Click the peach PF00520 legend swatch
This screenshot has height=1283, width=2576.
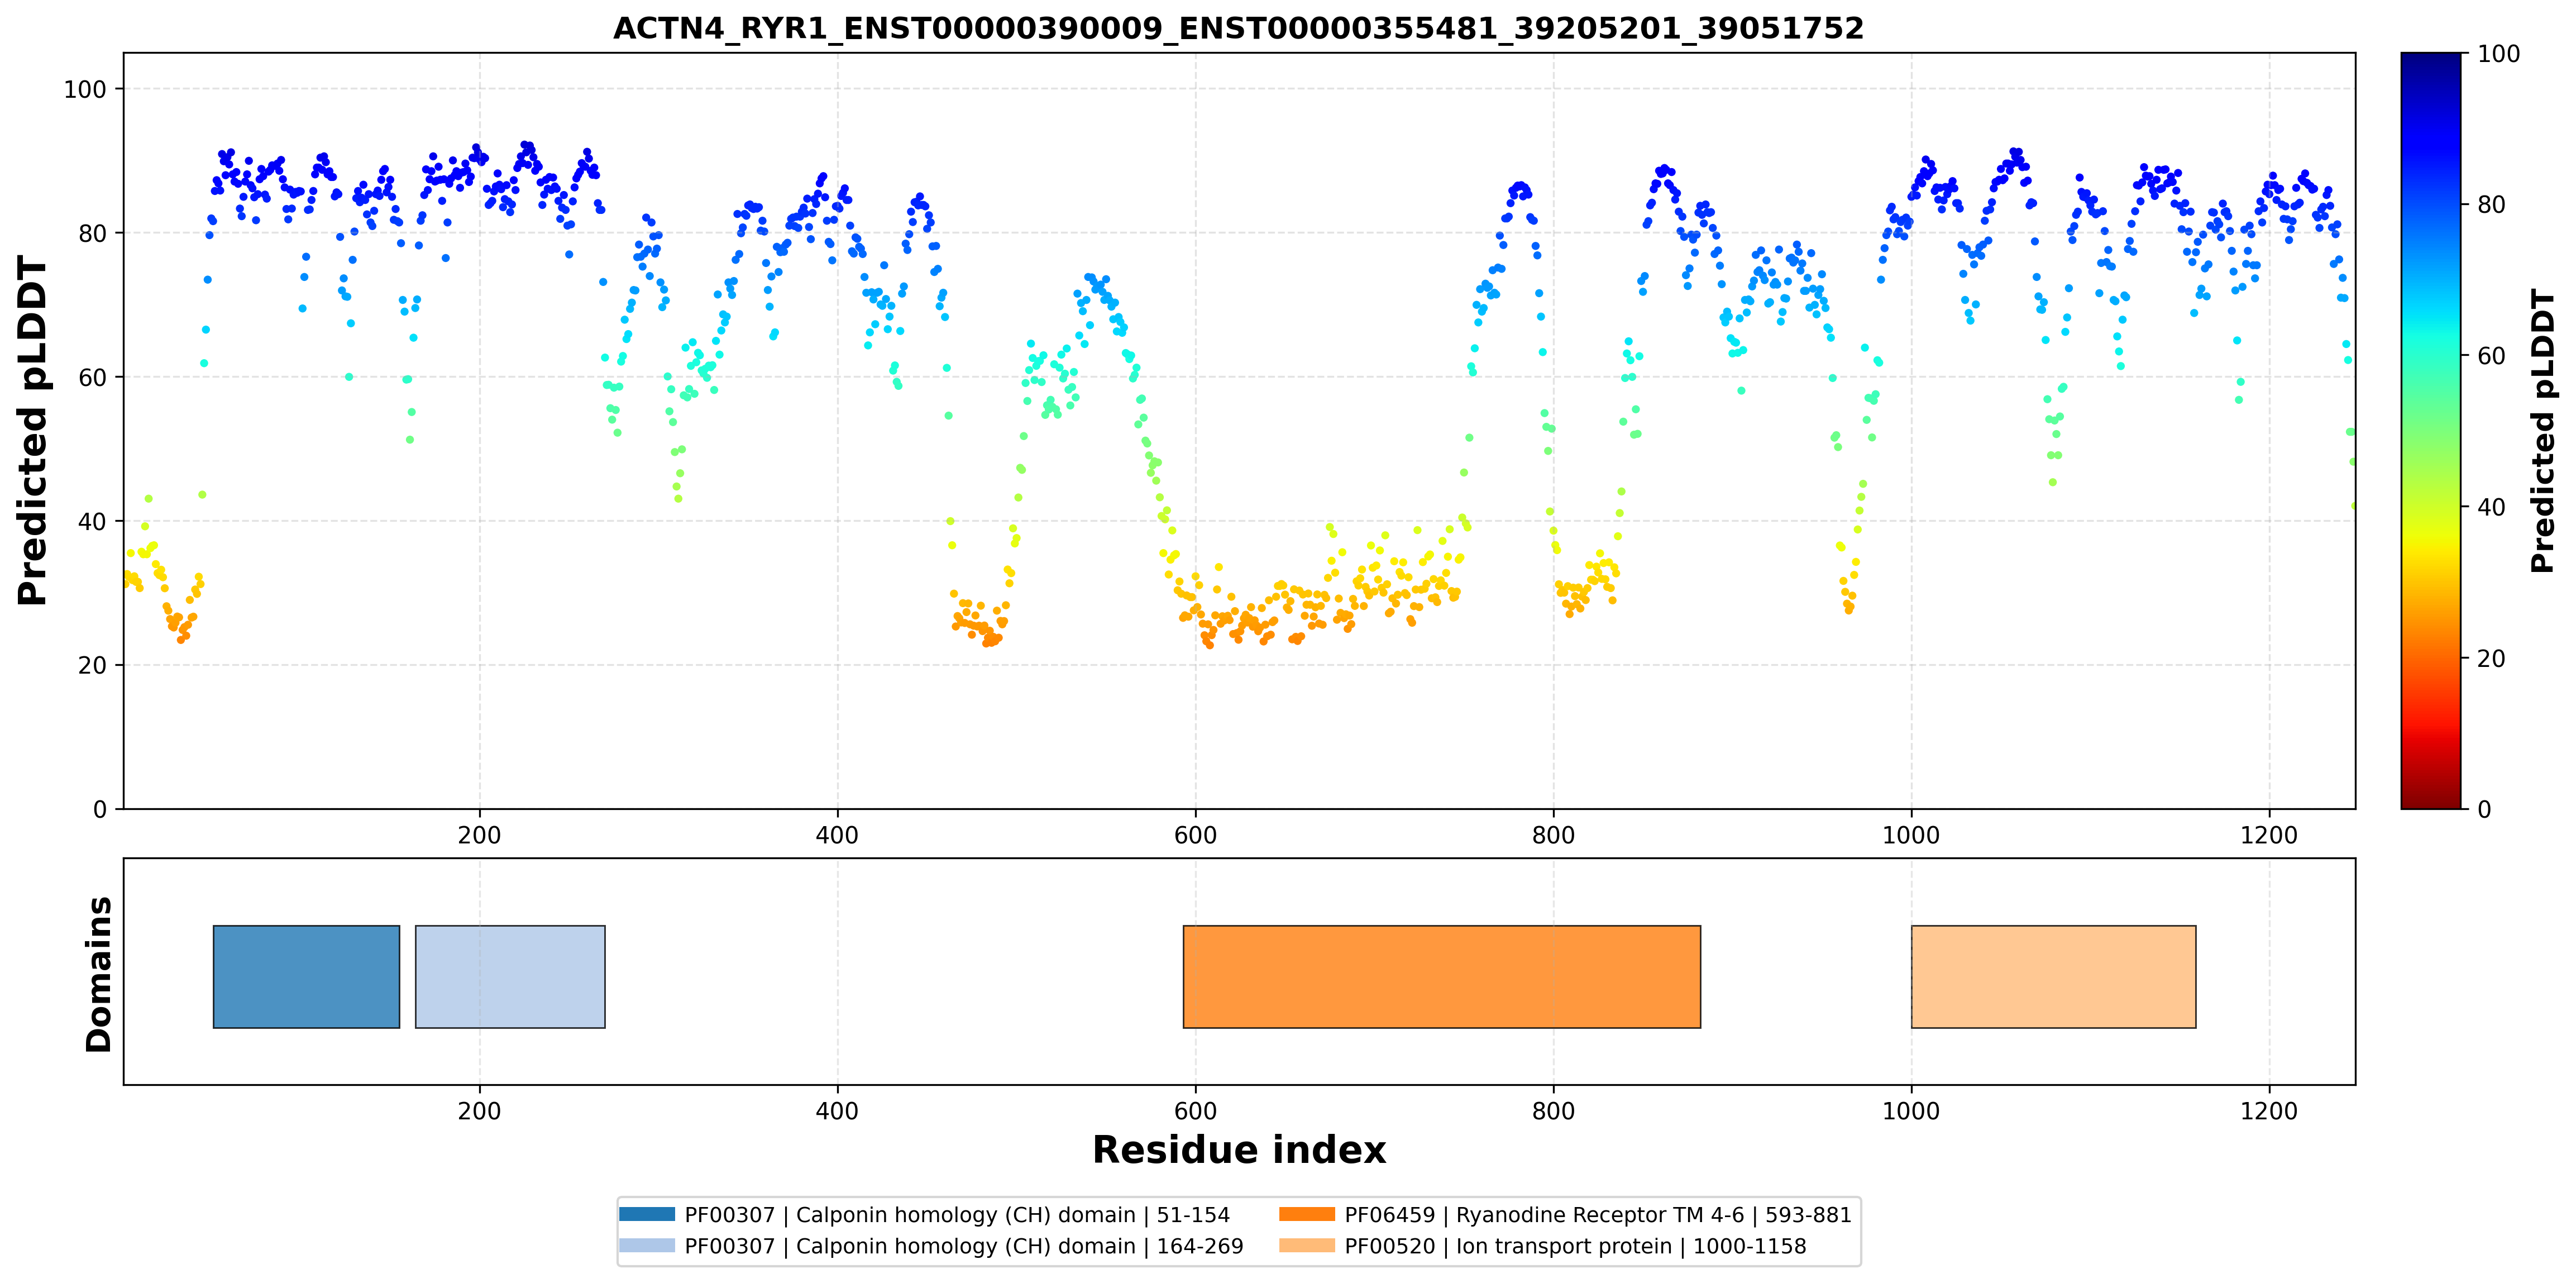tap(1307, 1245)
